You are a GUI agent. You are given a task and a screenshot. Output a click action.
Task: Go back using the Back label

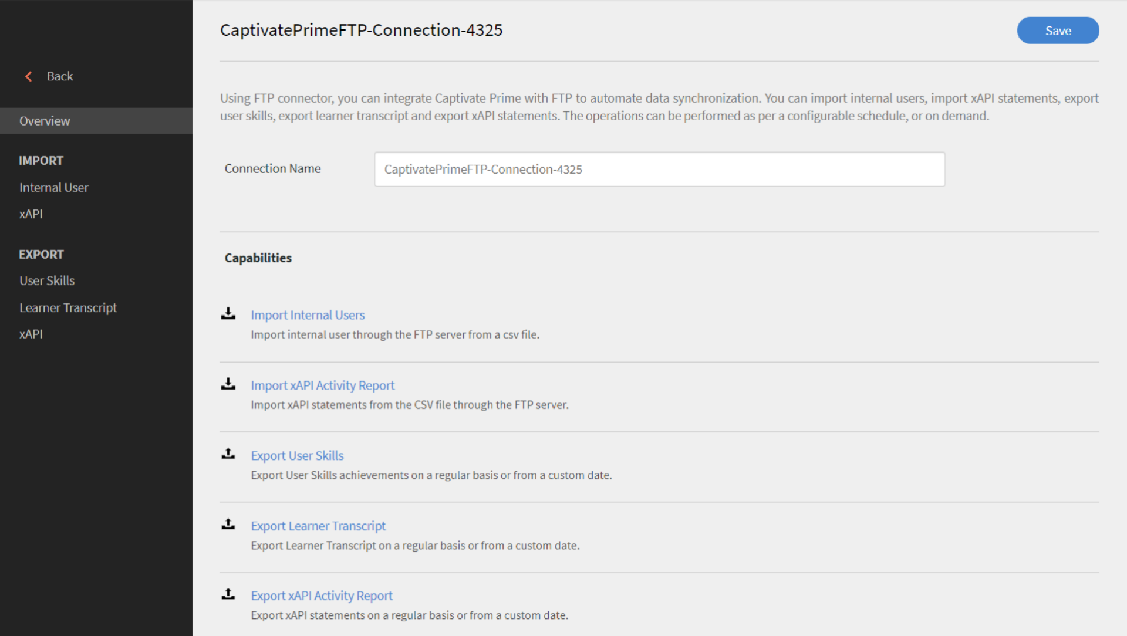(60, 76)
